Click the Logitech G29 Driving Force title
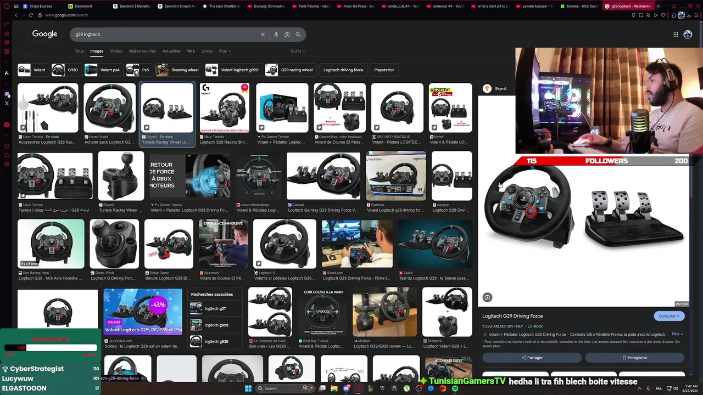The image size is (703, 395). point(512,316)
